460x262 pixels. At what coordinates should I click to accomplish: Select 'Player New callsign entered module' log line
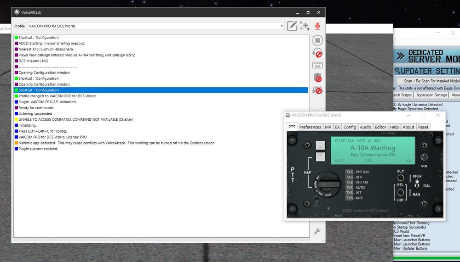click(76, 55)
